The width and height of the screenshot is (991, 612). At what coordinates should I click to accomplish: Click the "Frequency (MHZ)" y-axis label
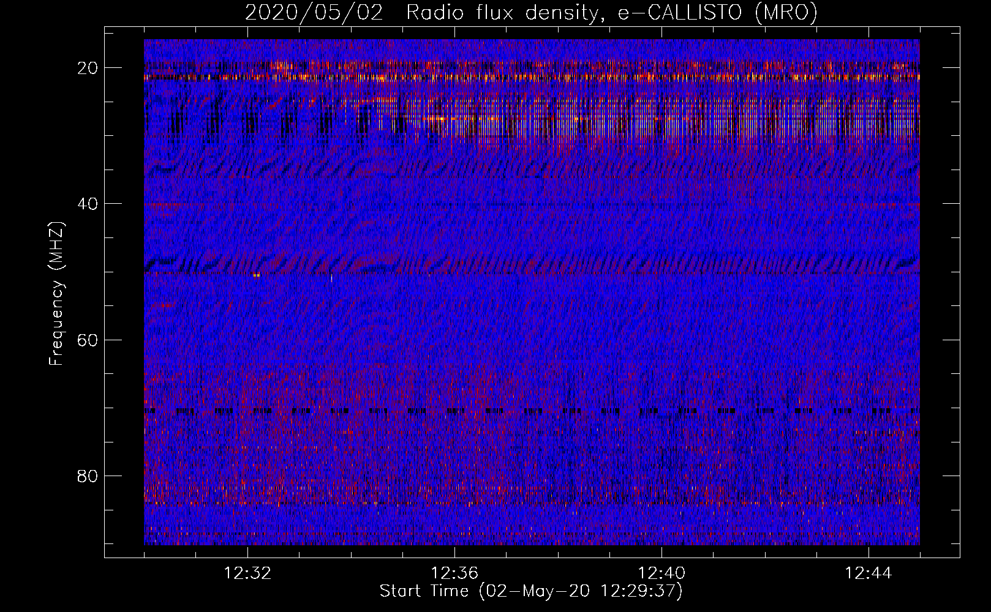tap(56, 294)
